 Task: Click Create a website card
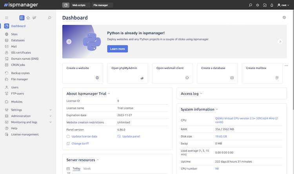(83, 73)
